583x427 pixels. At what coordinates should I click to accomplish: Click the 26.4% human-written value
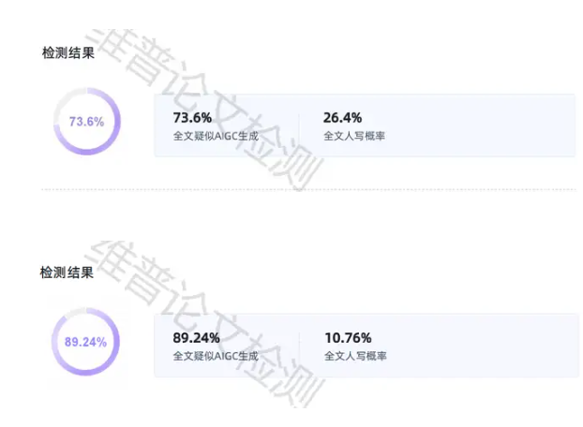coord(342,118)
